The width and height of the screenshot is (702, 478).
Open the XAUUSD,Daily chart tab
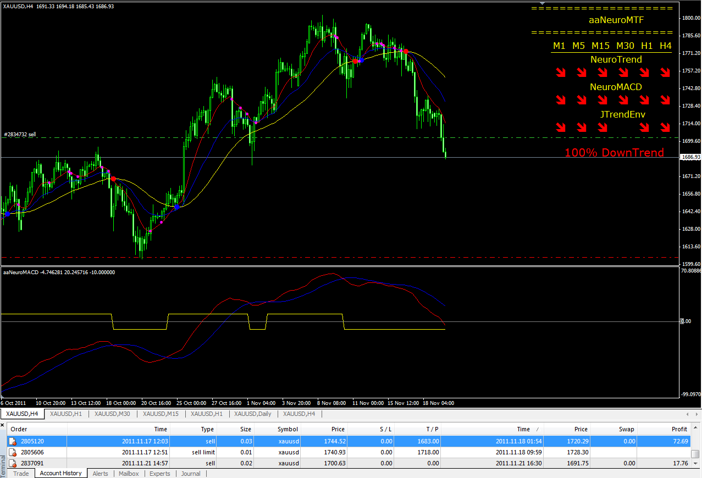coord(253,414)
